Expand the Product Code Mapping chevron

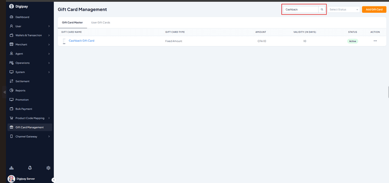49,118
